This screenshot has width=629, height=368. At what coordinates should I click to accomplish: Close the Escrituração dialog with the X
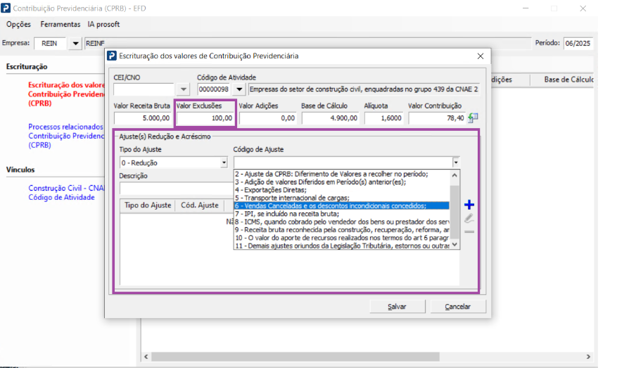(x=481, y=56)
